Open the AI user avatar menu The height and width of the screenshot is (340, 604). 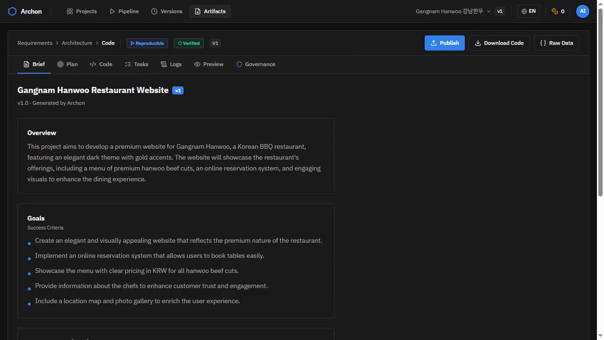(583, 11)
